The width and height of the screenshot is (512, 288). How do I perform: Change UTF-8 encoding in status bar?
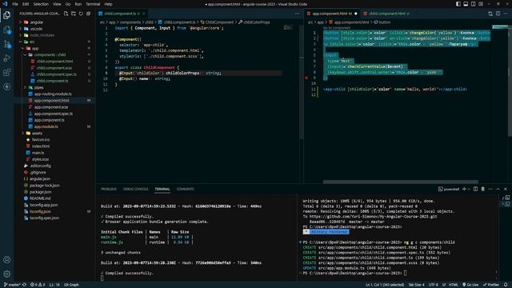tap(434, 285)
